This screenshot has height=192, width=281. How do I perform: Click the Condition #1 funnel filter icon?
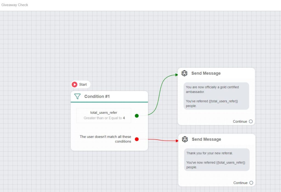tap(77, 96)
